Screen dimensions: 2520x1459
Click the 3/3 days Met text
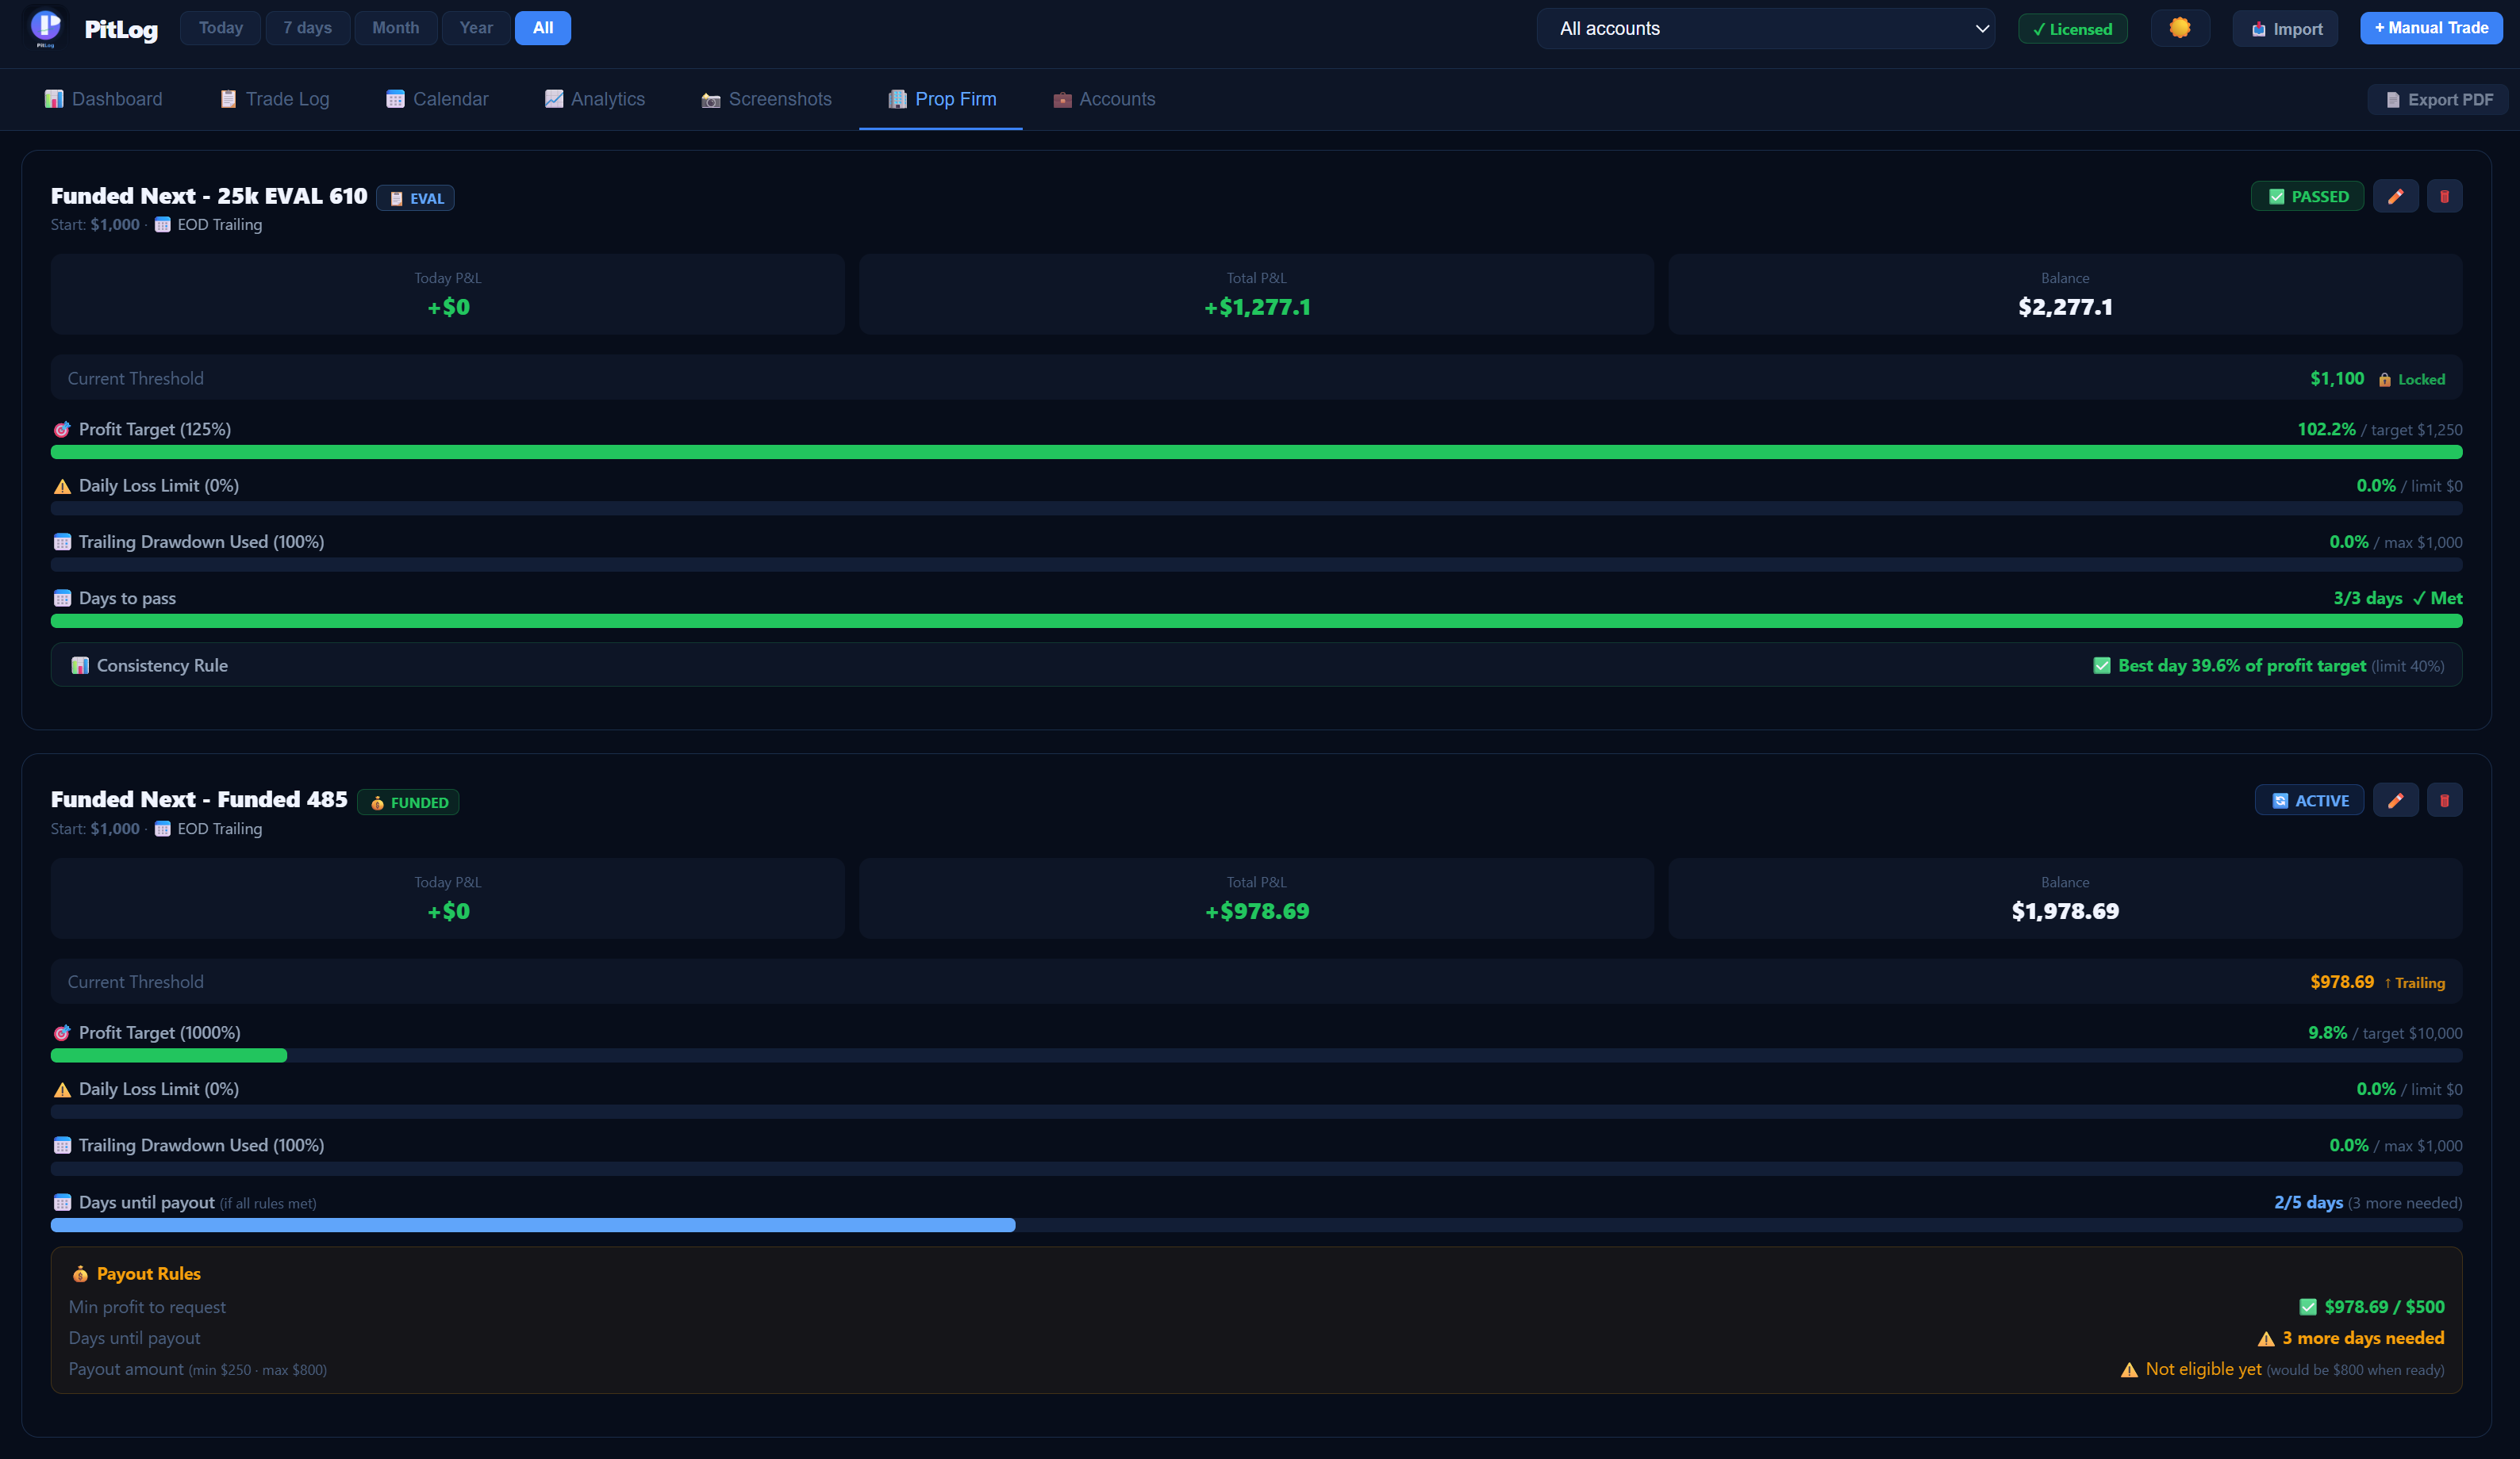pos(2398,599)
